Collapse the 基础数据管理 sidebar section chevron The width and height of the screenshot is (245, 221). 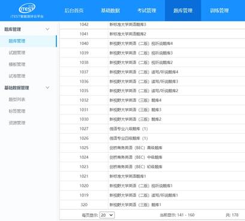click(x=47, y=87)
